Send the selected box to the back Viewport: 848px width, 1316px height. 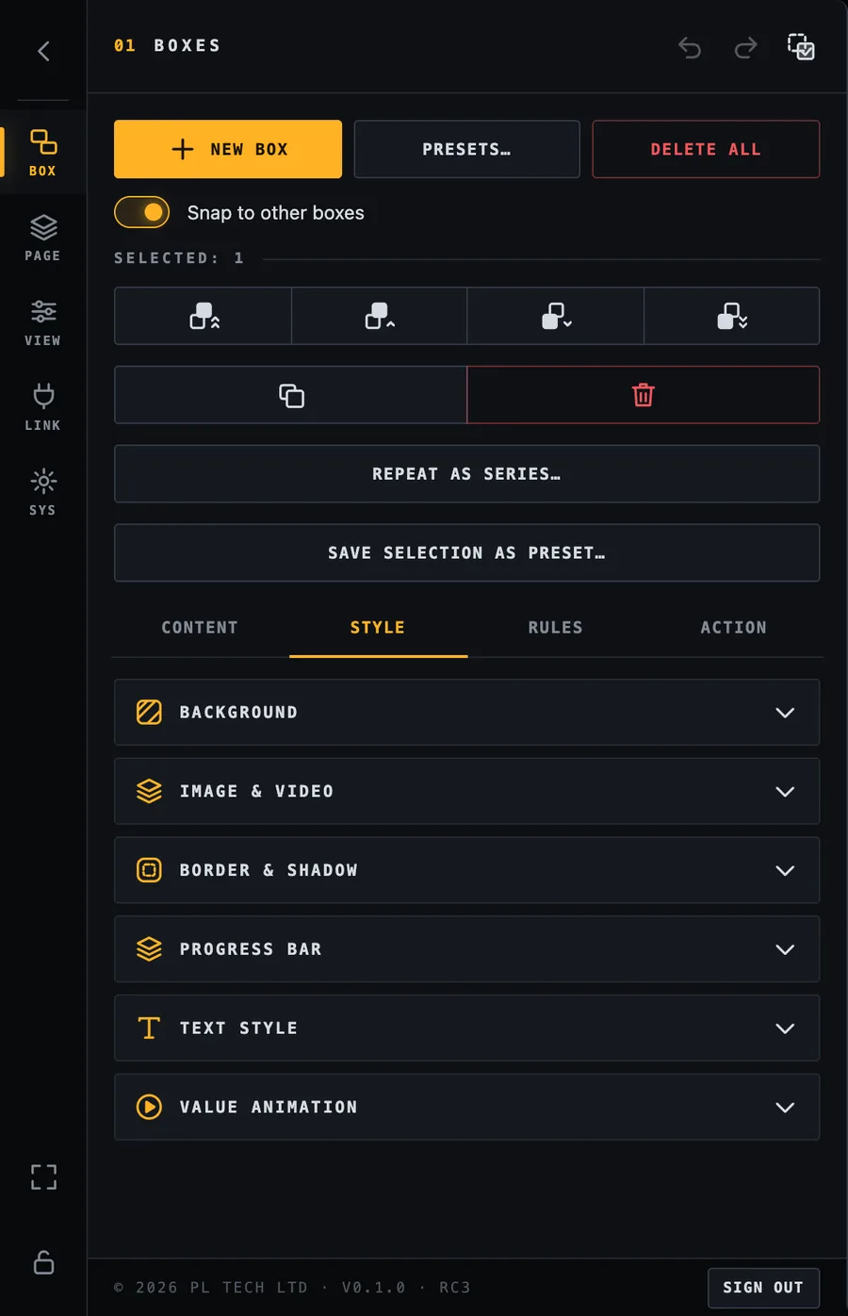pyautogui.click(x=732, y=316)
